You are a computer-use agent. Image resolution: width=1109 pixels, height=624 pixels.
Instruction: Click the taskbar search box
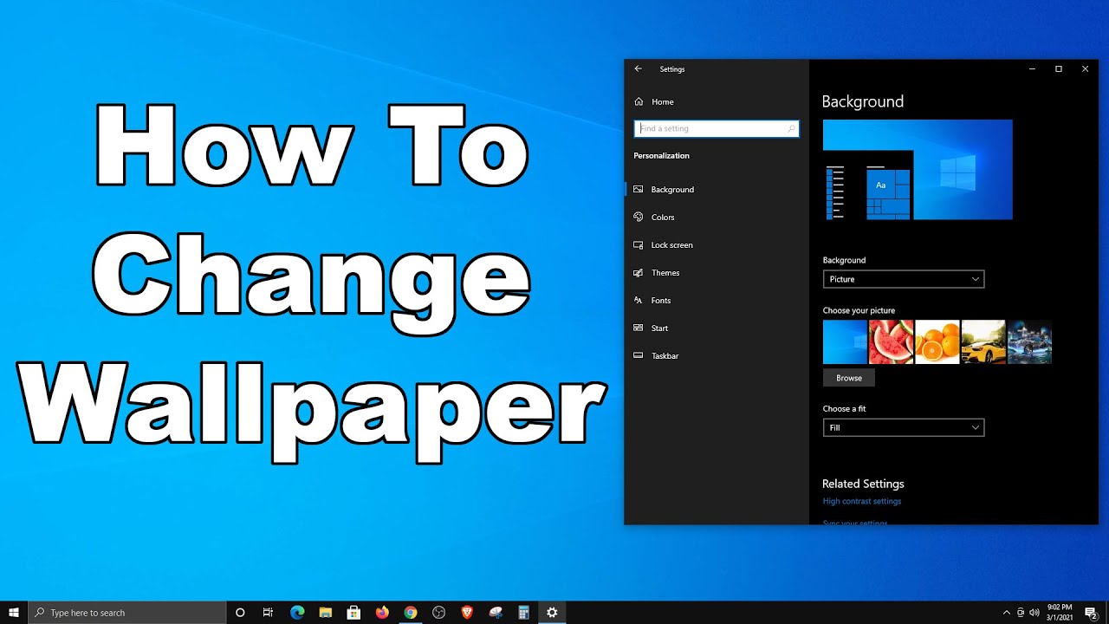point(127,613)
